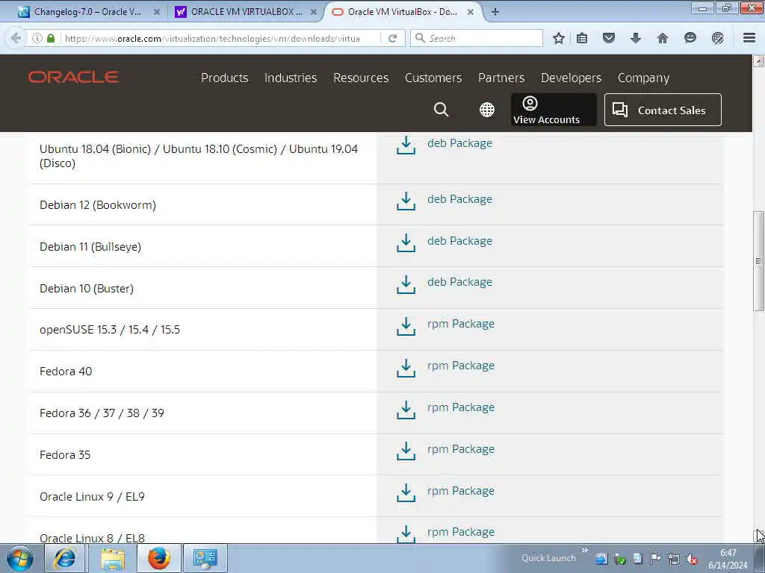Viewport: 765px width, 573px height.
Task: Click the muted volume tray icon
Action: click(x=691, y=560)
